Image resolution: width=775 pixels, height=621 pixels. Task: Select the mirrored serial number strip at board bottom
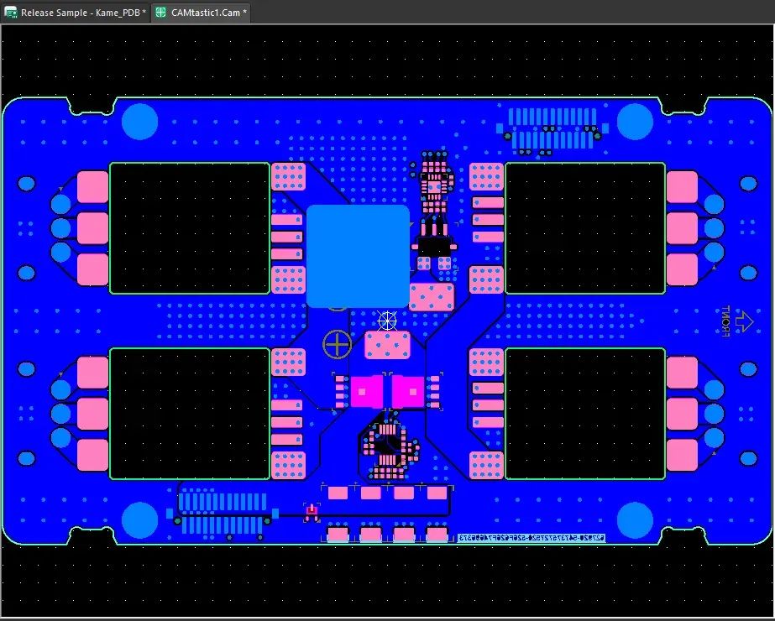(532, 538)
